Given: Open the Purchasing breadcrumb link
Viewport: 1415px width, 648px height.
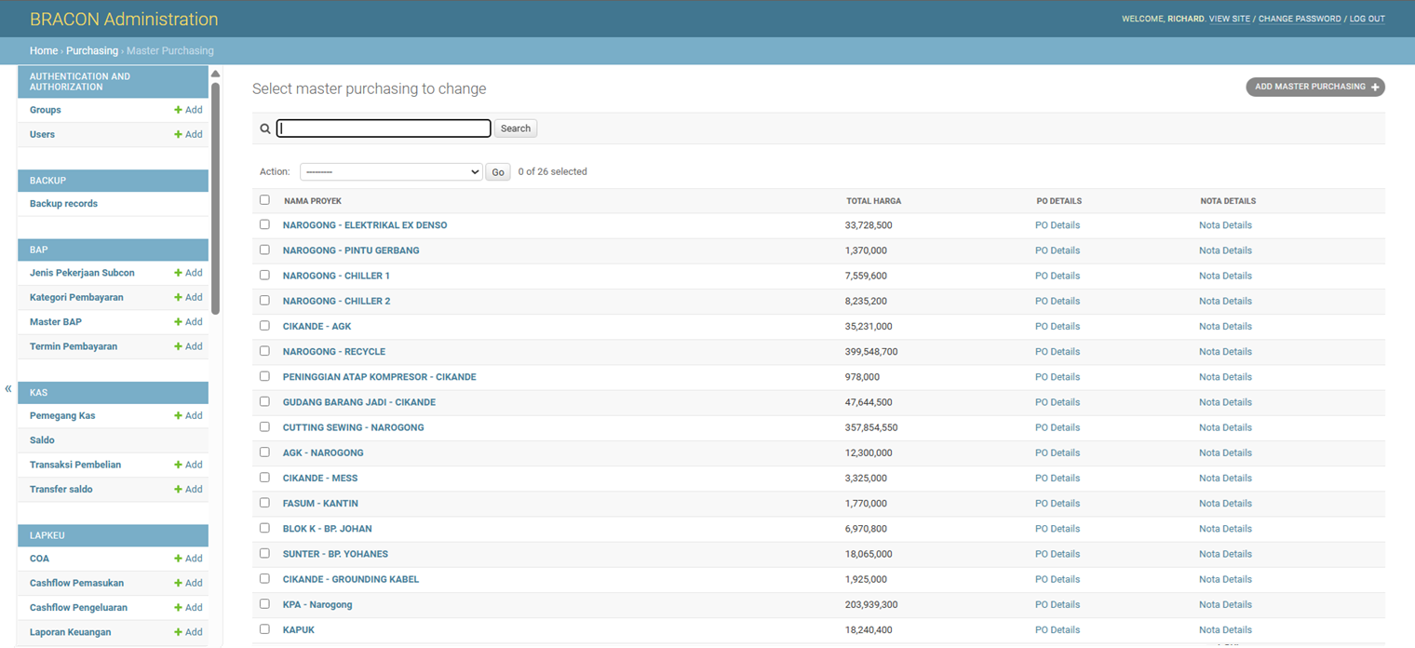Looking at the screenshot, I should (92, 50).
